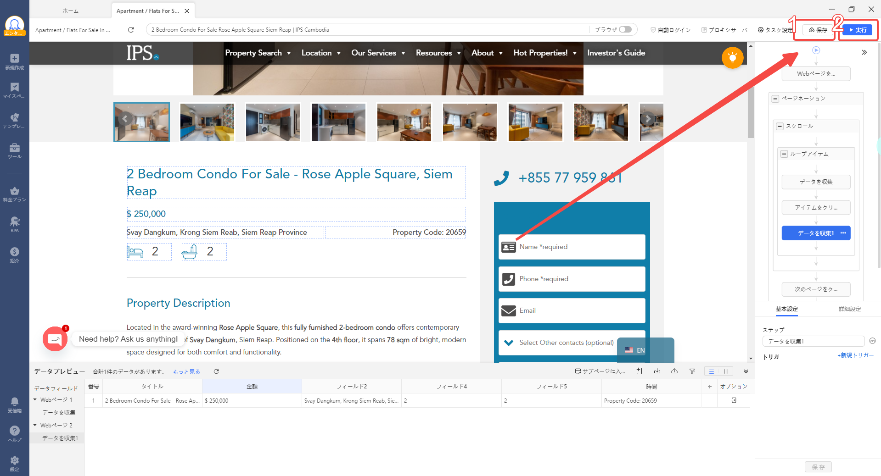Click the blue 実行 run button
The width and height of the screenshot is (881, 476).
[858, 30]
